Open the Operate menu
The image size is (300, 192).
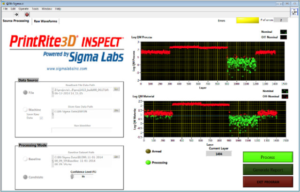tap(23, 9)
